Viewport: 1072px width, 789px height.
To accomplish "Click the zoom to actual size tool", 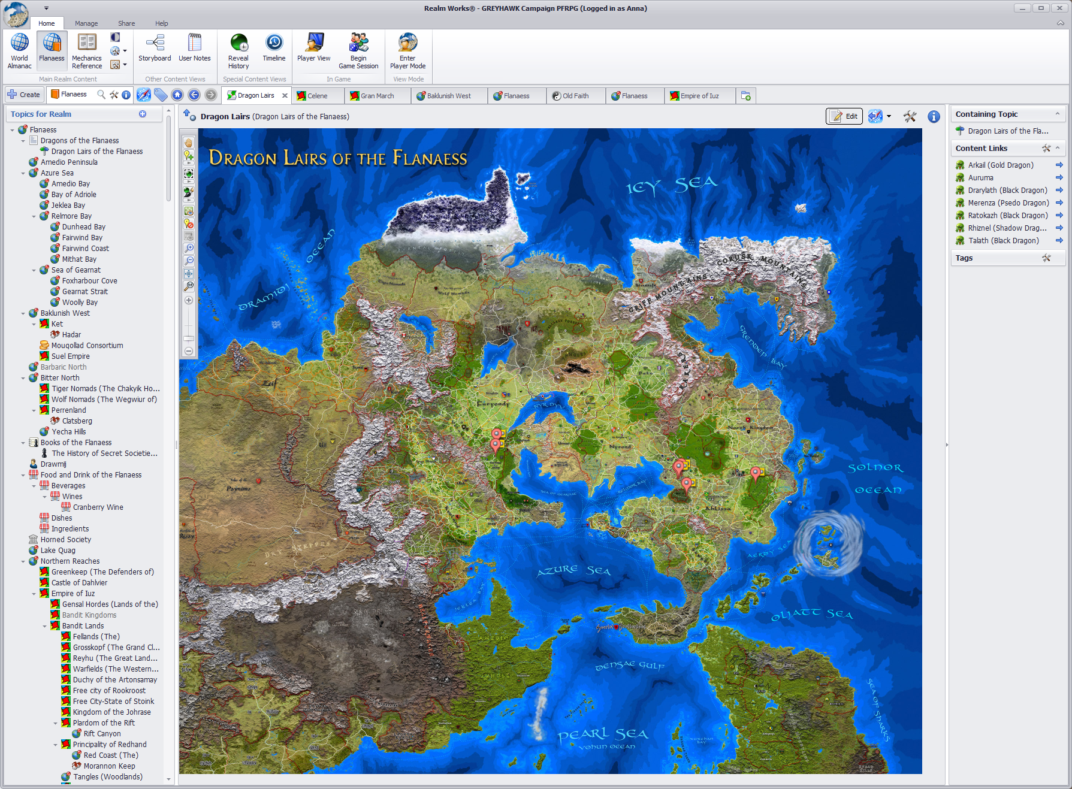I will [x=188, y=286].
